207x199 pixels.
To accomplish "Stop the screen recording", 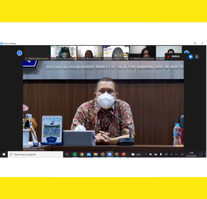I will tap(190, 57).
